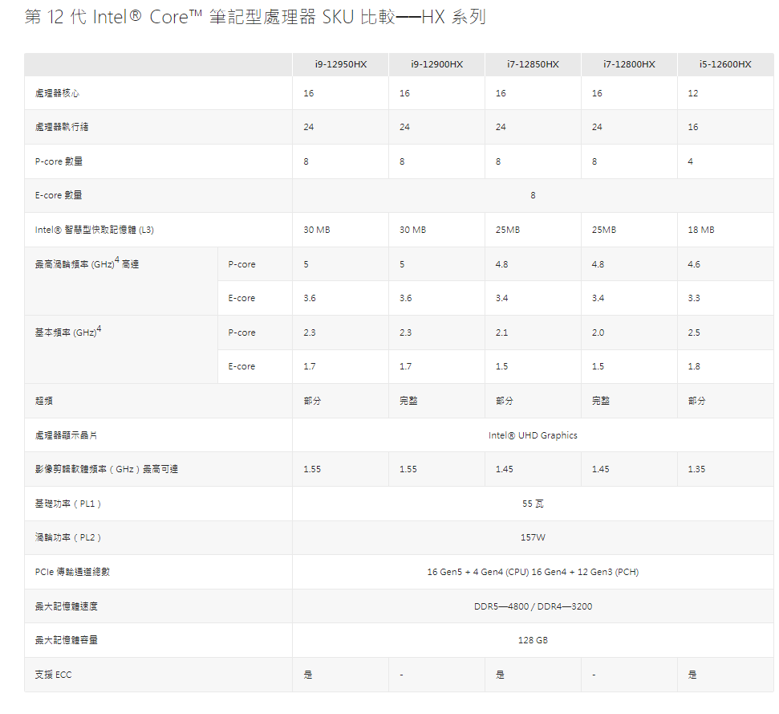
Task: Click the i9-12950HX column header
Action: [341, 64]
